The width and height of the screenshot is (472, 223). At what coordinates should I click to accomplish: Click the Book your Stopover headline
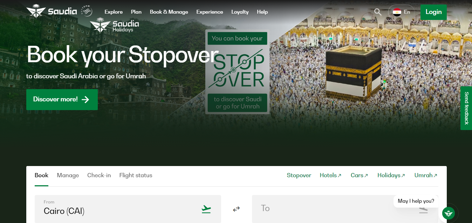(x=123, y=55)
